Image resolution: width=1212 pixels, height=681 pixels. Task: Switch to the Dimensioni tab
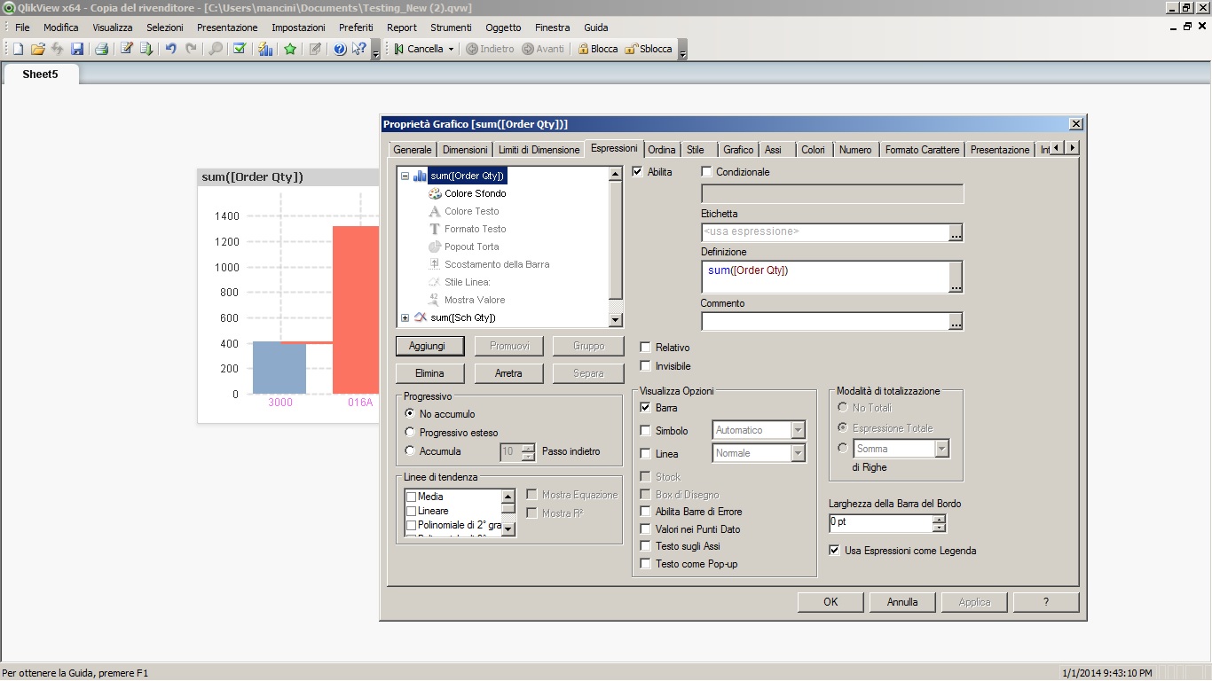point(465,150)
